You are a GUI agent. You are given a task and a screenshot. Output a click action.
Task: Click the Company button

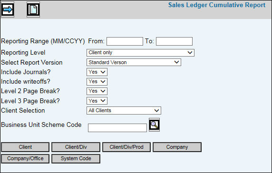click(177, 147)
